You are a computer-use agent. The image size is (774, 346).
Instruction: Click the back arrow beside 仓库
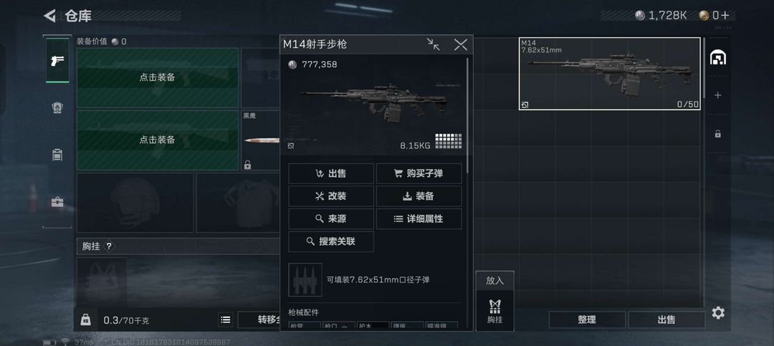(x=50, y=16)
